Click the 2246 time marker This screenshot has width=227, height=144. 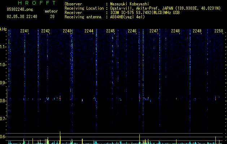tap(132, 31)
